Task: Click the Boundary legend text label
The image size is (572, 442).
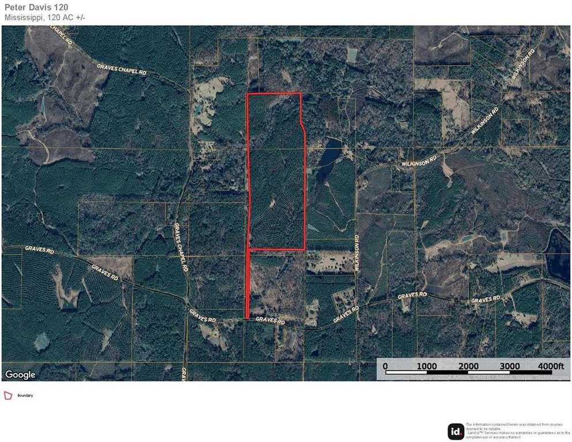Action: point(25,395)
